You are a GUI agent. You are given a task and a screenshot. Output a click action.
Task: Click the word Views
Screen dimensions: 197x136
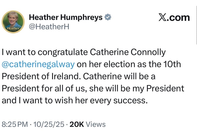point(96,124)
